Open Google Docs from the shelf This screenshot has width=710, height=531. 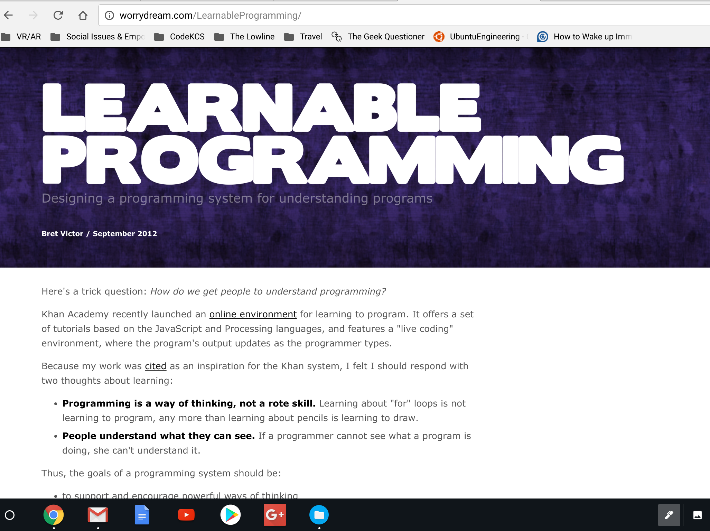(142, 515)
